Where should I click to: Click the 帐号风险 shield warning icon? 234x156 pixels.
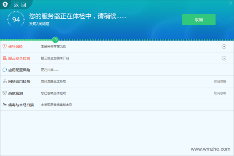pos(4,46)
